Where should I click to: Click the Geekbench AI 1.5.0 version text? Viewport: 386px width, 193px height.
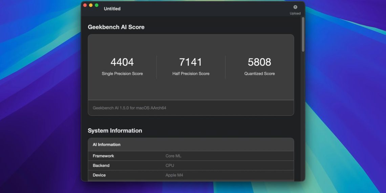click(129, 108)
